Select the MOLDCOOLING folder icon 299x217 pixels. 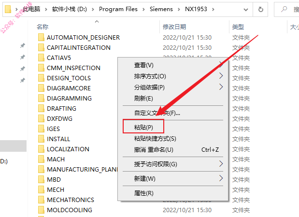point(41,210)
